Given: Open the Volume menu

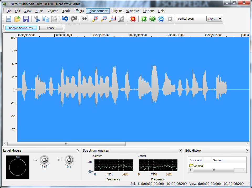Looking at the screenshot, I should click(53, 11).
